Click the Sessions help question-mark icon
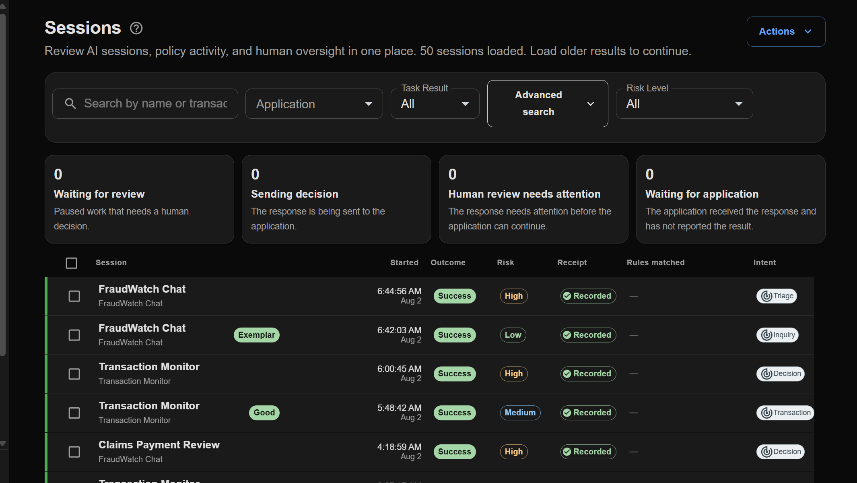Screen dimensions: 857x483 tap(136, 28)
